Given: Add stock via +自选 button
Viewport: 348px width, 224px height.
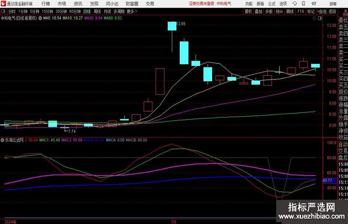Looking at the screenshot, I should (322, 11).
